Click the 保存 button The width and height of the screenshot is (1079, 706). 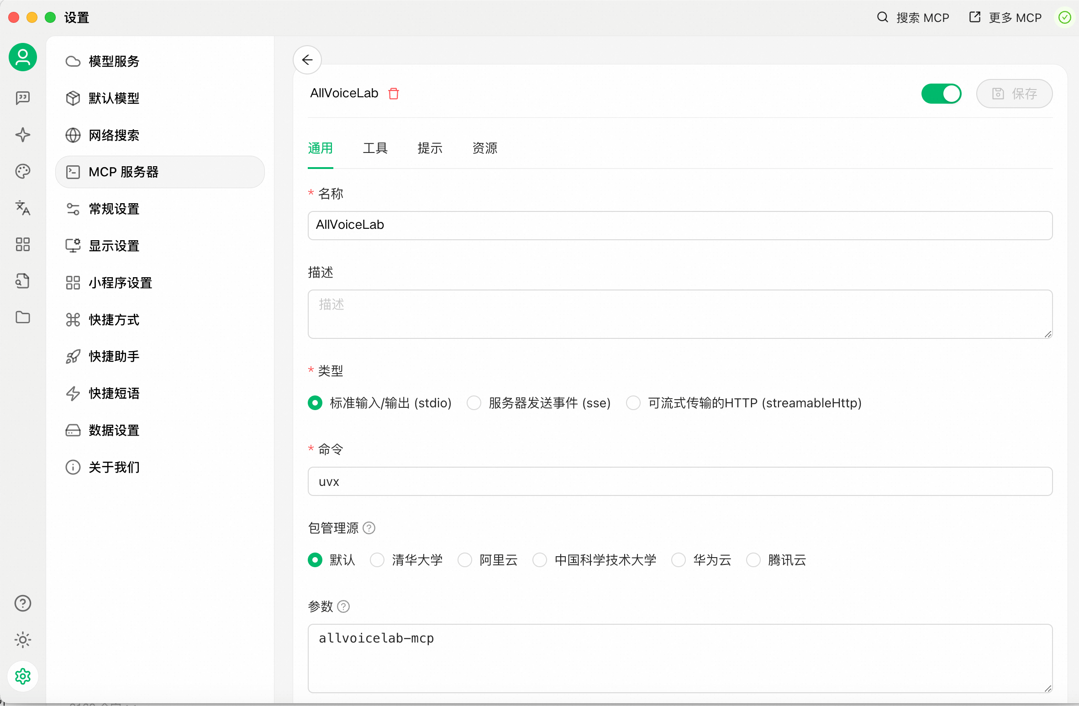[x=1014, y=94]
